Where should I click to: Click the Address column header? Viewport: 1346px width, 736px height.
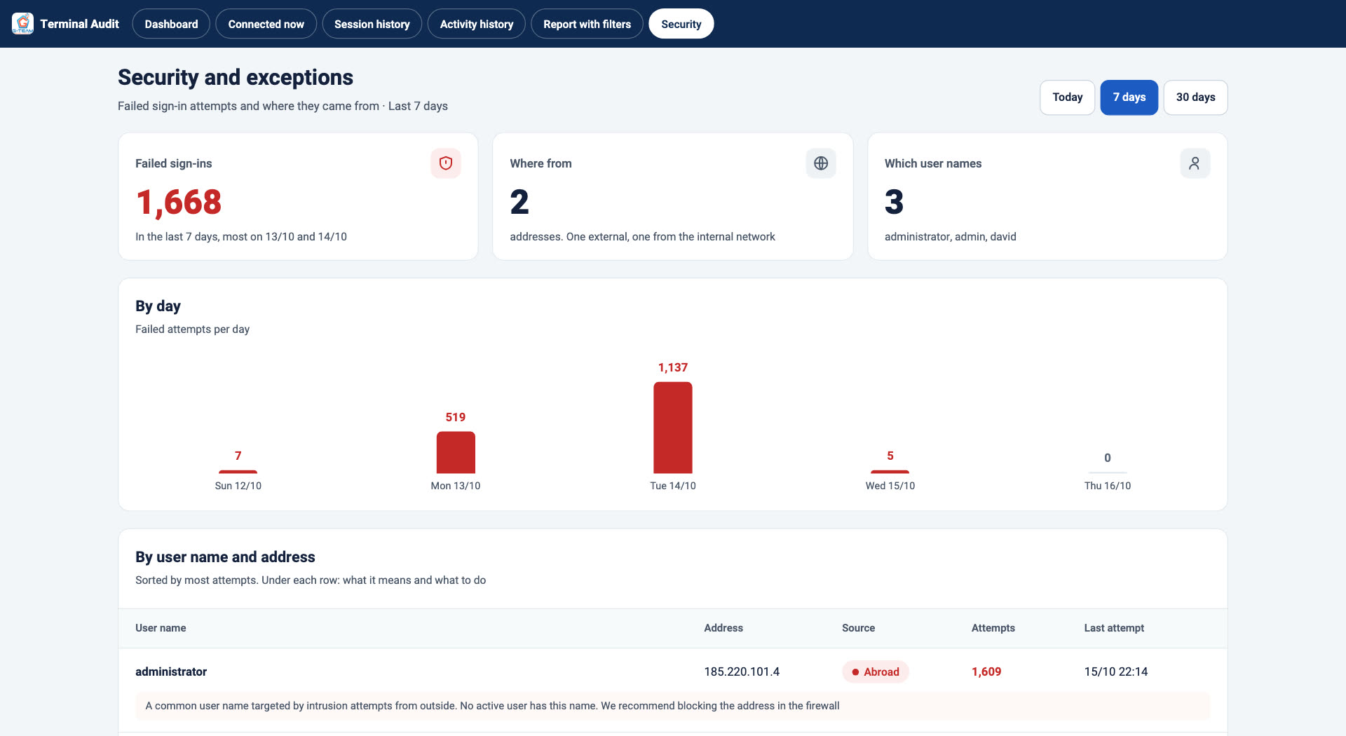point(723,628)
